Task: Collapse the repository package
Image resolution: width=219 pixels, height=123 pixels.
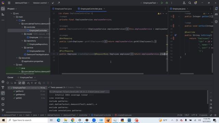Action: pos(22,41)
